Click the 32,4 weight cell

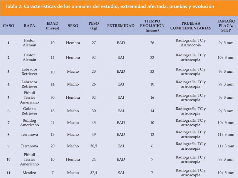(x=94, y=173)
